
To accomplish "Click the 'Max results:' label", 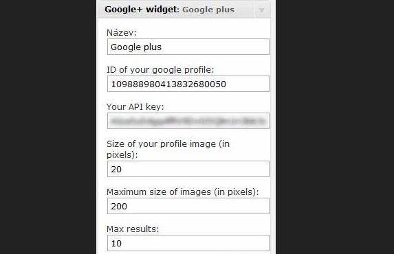I will [133, 229].
